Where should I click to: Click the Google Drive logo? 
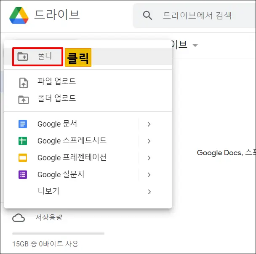(19, 16)
